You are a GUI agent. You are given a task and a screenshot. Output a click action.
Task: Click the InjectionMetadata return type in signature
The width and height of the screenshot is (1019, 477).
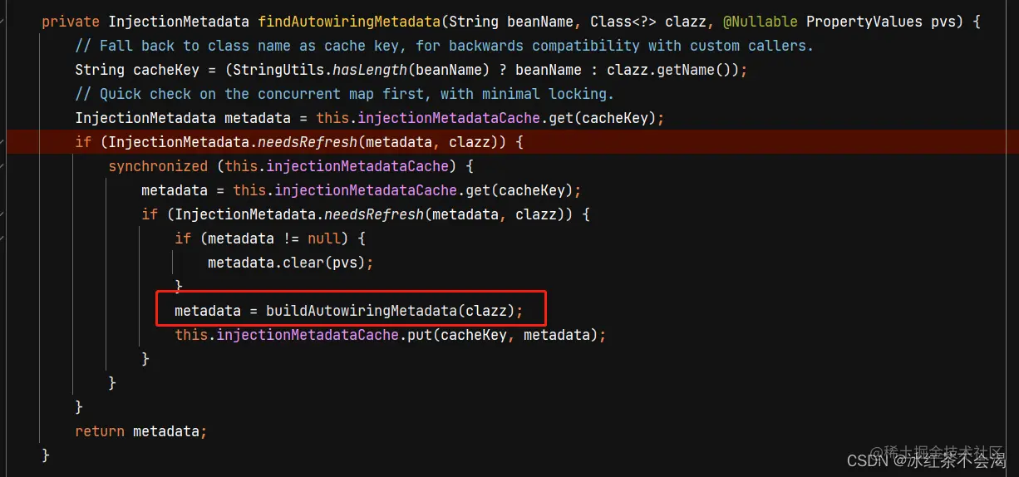click(179, 22)
